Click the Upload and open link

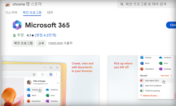tap(149, 95)
